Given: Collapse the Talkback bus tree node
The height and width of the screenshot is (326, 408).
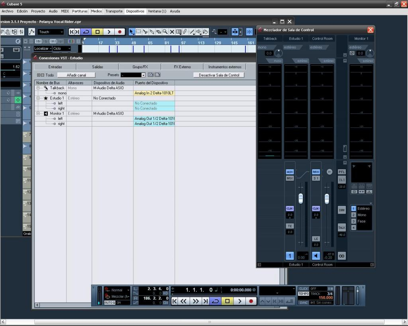Looking at the screenshot, I should [x=39, y=88].
